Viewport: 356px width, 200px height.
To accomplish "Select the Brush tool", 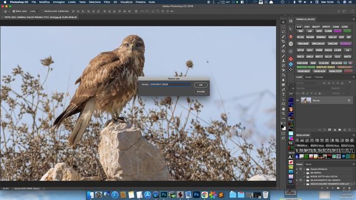I will click(283, 56).
